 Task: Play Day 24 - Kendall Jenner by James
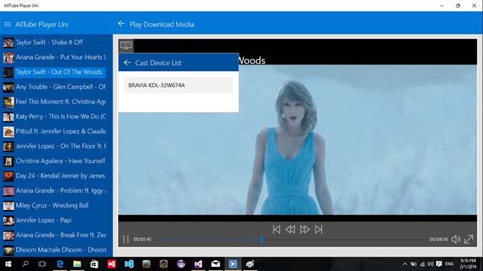54,176
